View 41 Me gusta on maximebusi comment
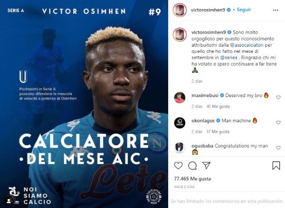The width and height of the screenshot is (285, 208). tap(218, 107)
